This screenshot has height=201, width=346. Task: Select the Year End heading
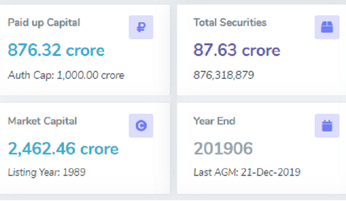[x=214, y=121]
